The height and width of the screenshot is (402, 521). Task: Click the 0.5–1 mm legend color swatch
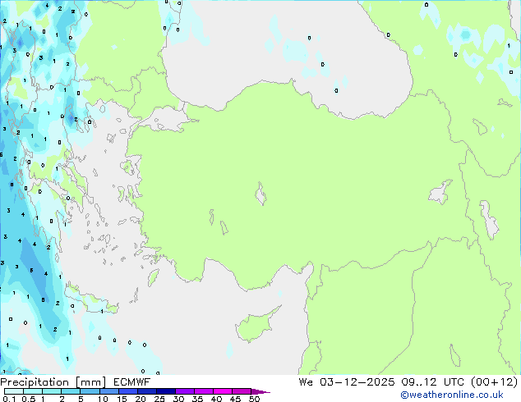(33, 391)
